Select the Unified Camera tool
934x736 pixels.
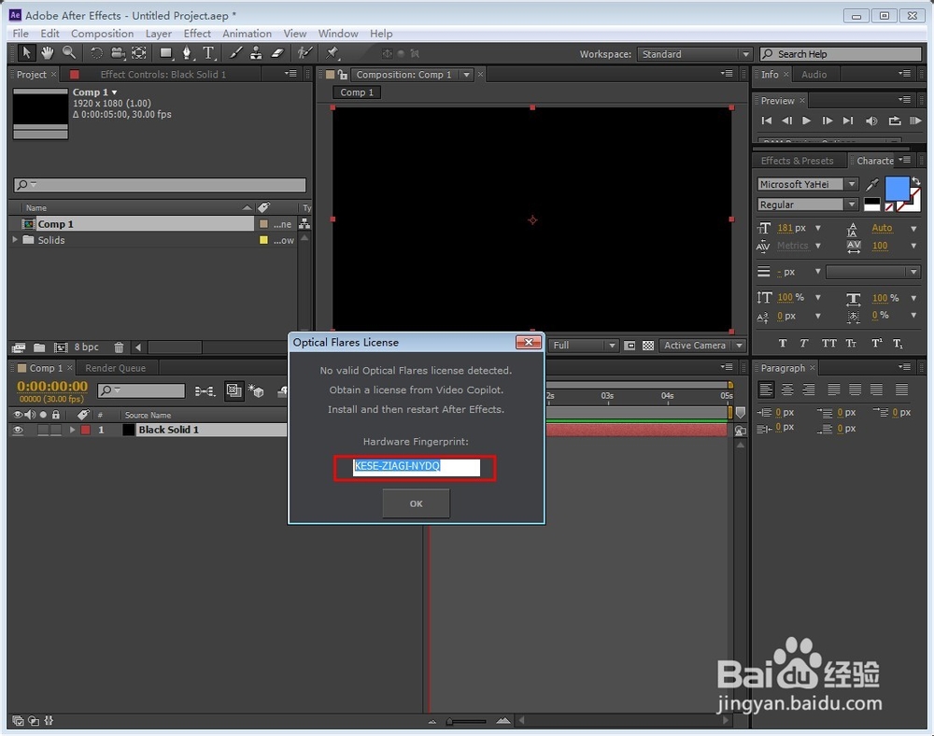click(x=118, y=53)
